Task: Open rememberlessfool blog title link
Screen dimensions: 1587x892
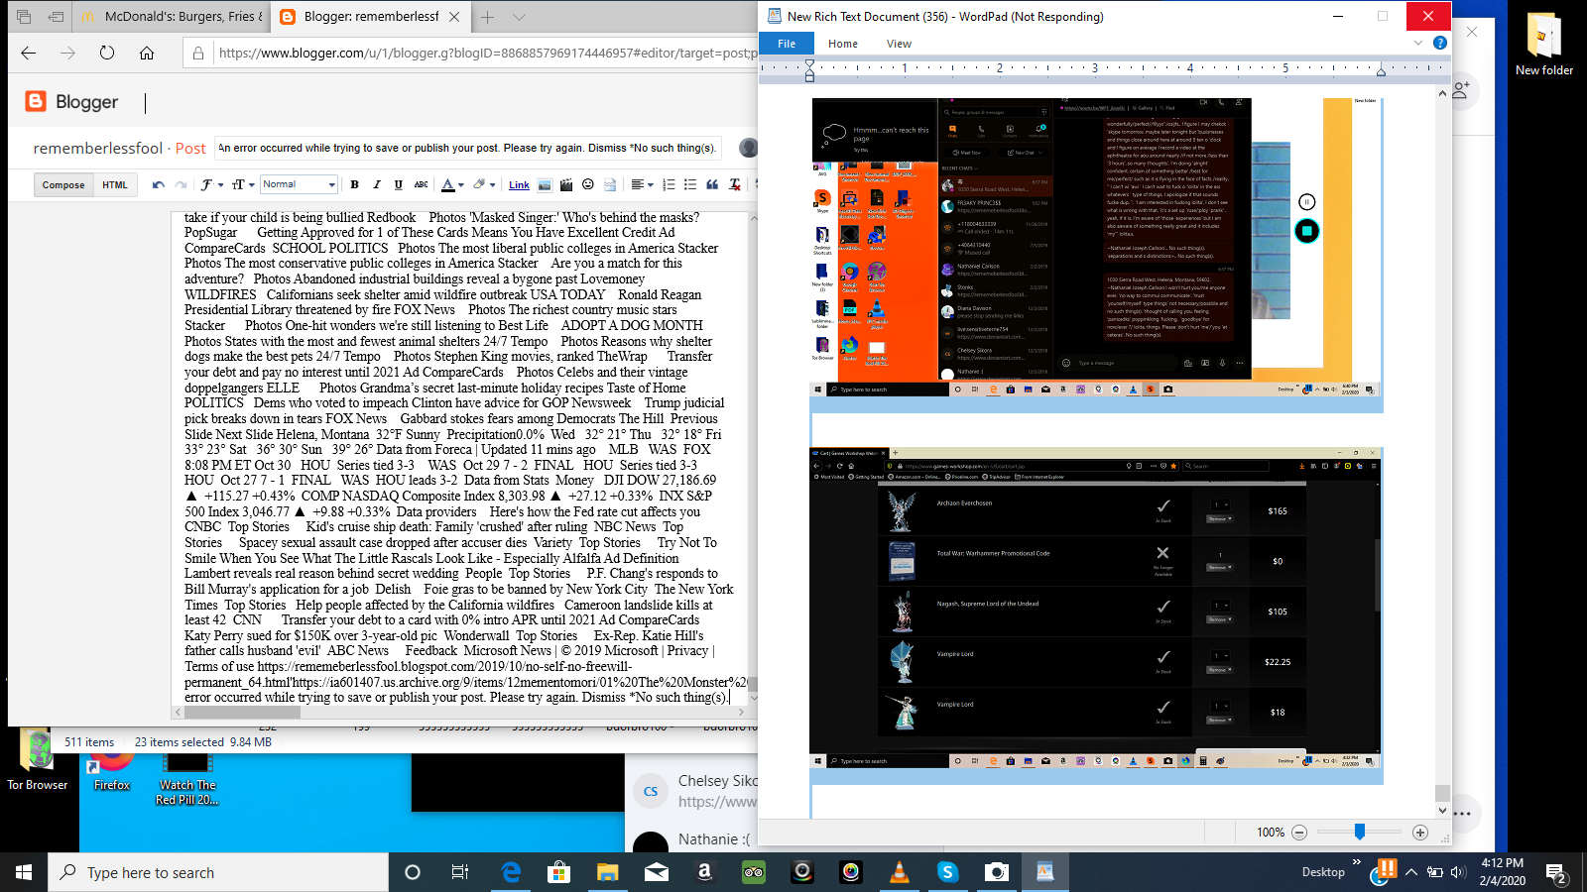Action: [x=97, y=149]
